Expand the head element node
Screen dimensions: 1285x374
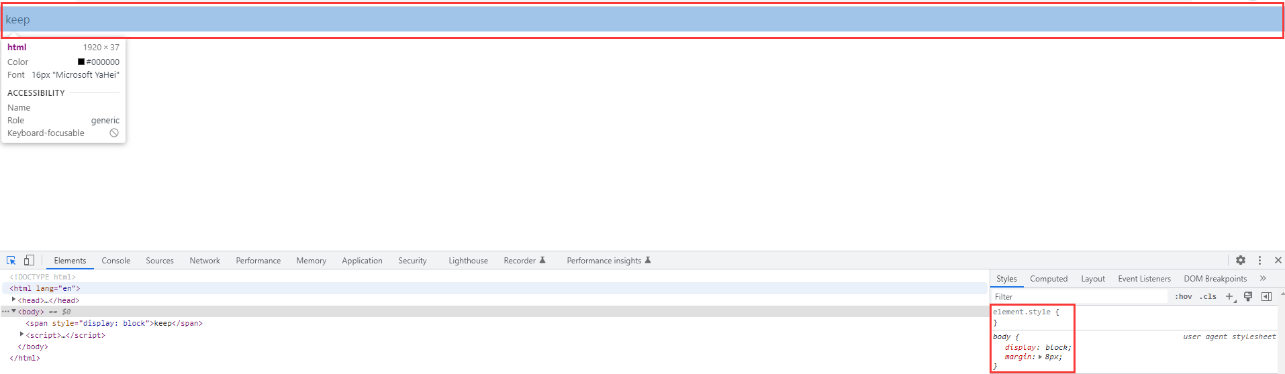point(14,300)
